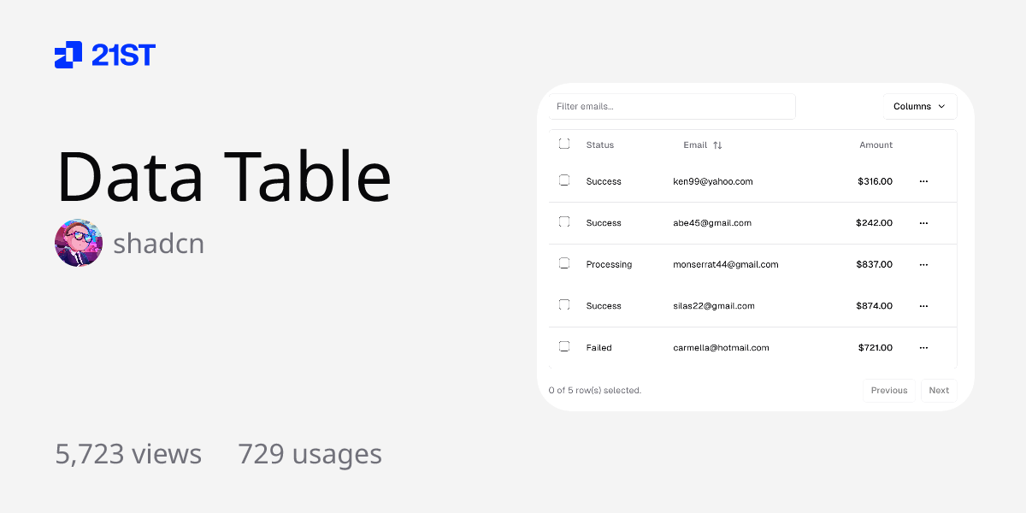Image resolution: width=1026 pixels, height=513 pixels.
Task: Open actions menu for carmella@hotmail.com row
Action: click(923, 348)
